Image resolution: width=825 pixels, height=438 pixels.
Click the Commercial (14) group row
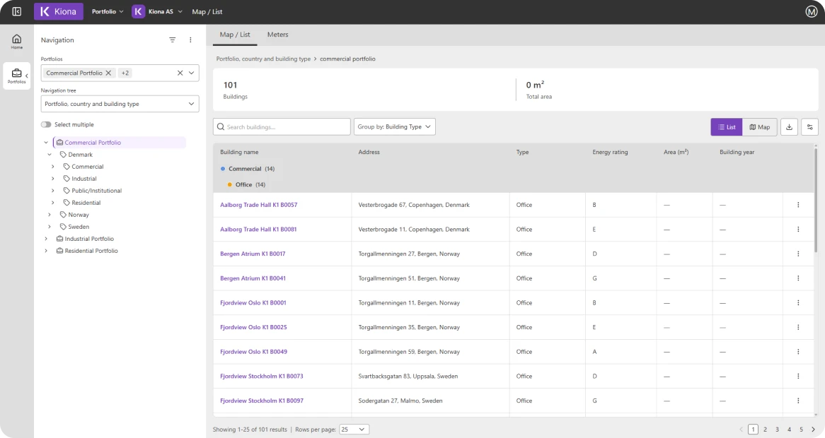point(248,169)
